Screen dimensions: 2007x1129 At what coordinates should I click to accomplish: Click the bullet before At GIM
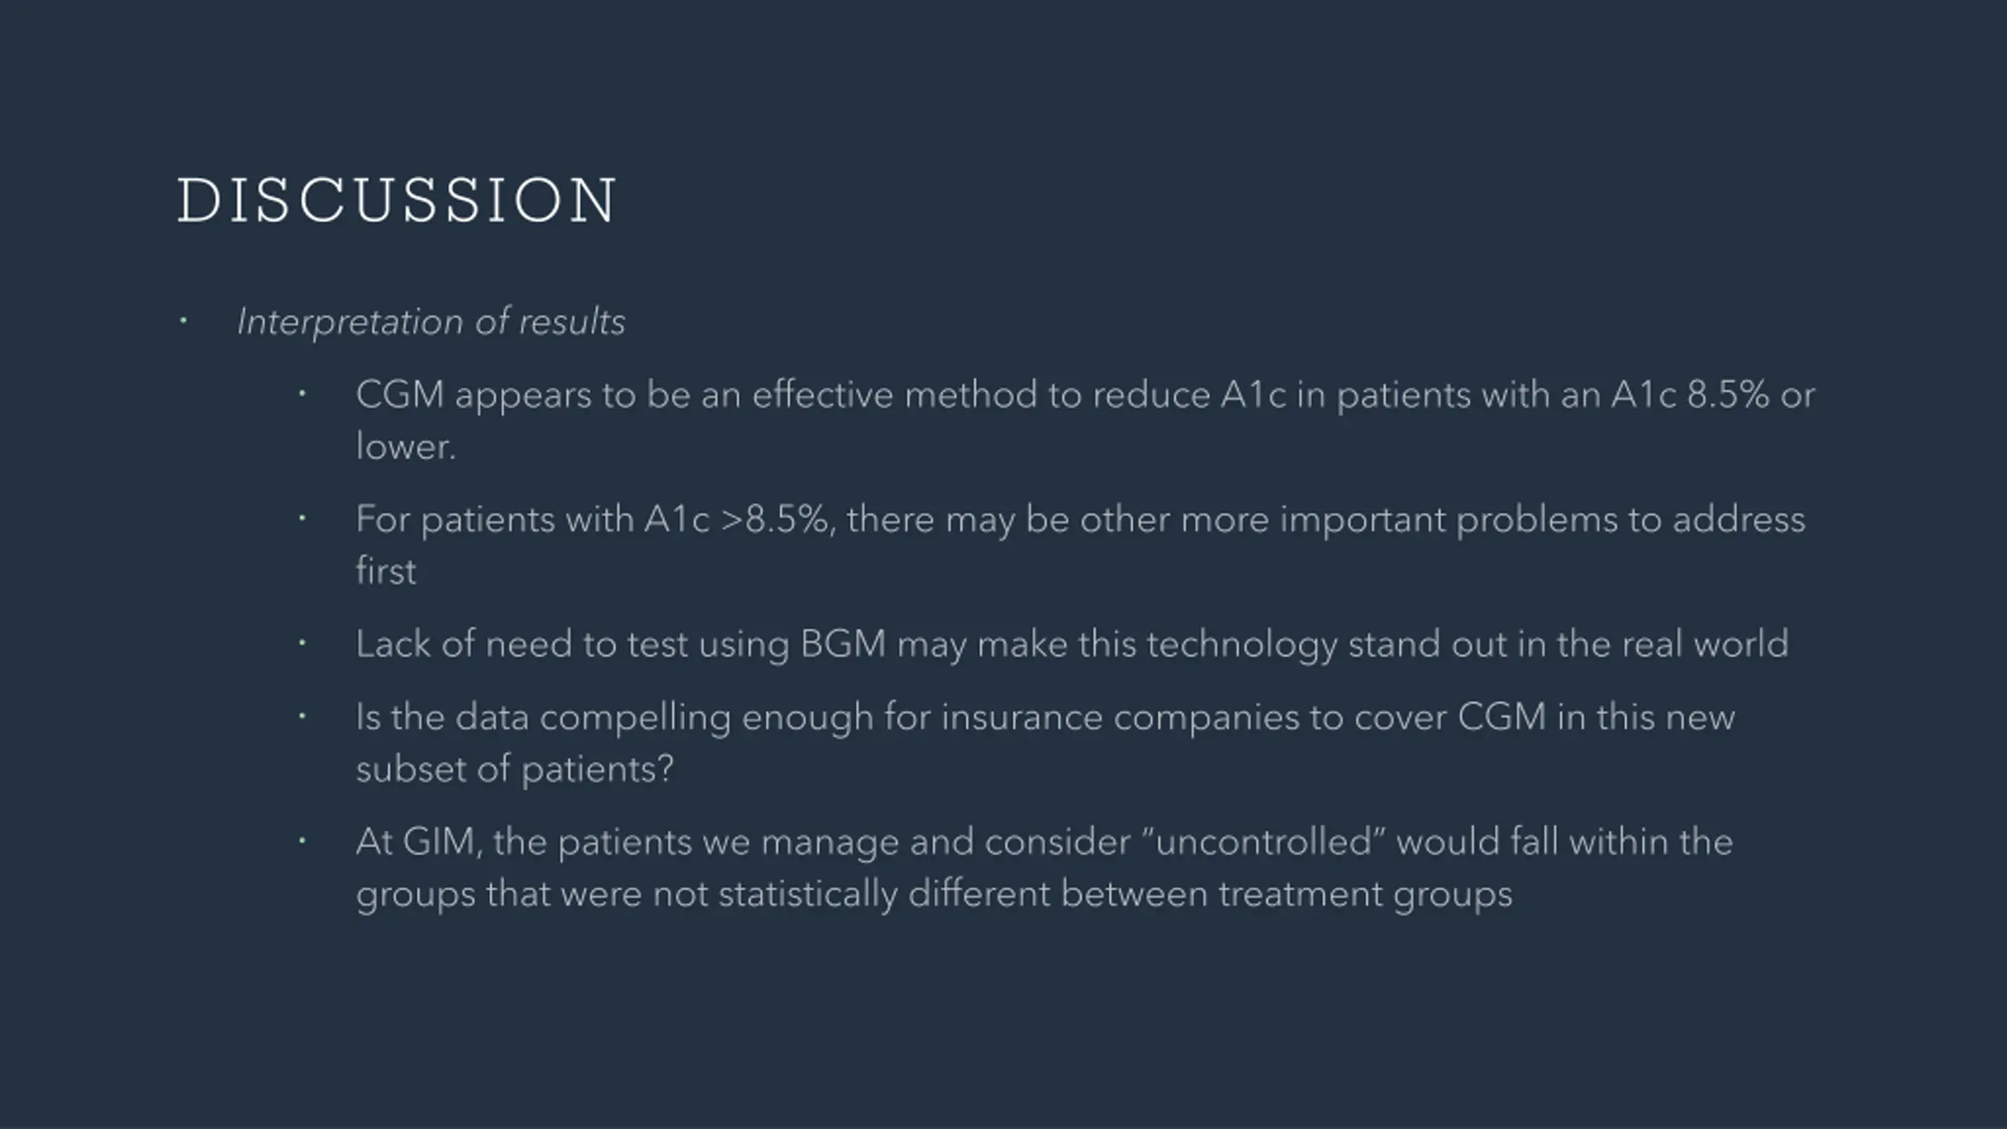[x=302, y=840]
